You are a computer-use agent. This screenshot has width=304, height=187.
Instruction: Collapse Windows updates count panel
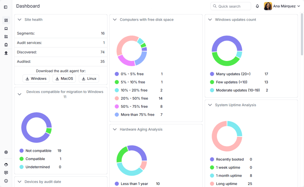pos(210,20)
